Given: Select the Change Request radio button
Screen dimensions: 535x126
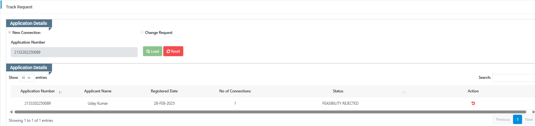Looking at the screenshot, I should tap(142, 32).
